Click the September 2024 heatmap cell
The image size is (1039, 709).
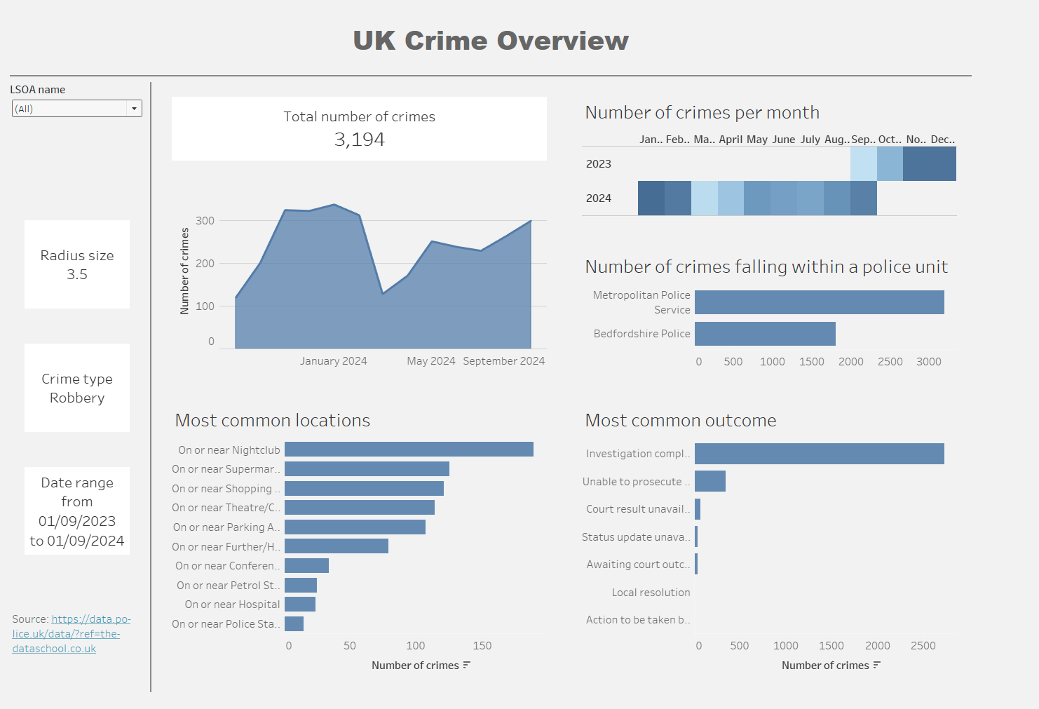[x=864, y=198]
